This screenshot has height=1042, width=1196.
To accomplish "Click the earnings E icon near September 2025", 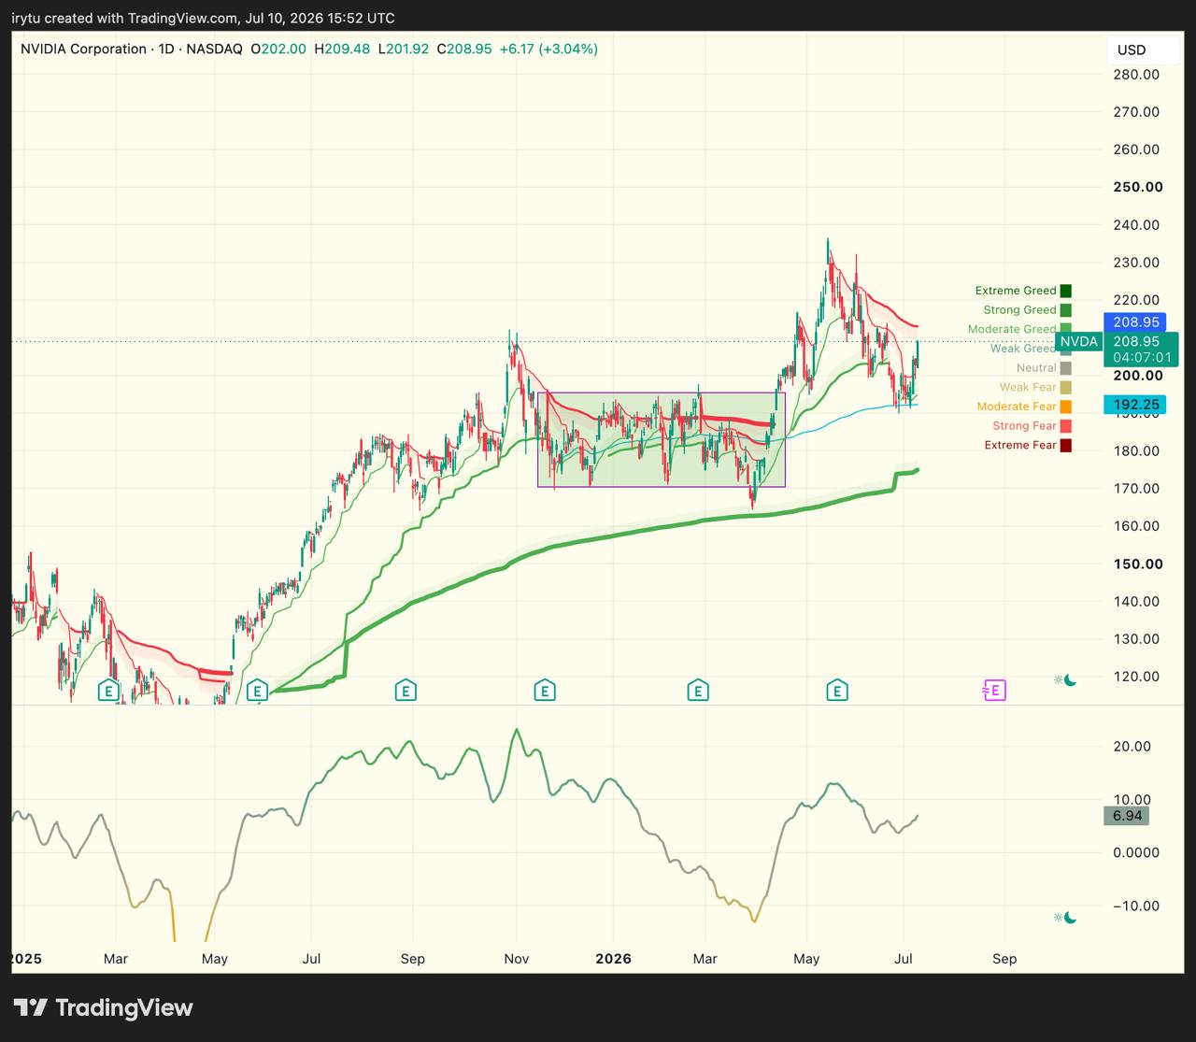I will click(405, 691).
